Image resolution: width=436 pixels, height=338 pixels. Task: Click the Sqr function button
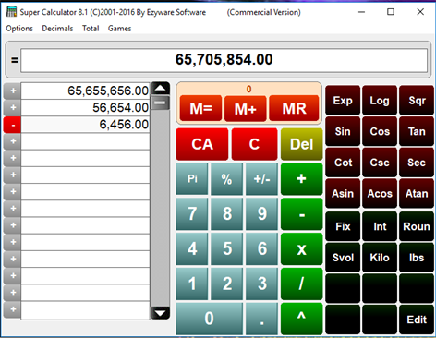(417, 101)
